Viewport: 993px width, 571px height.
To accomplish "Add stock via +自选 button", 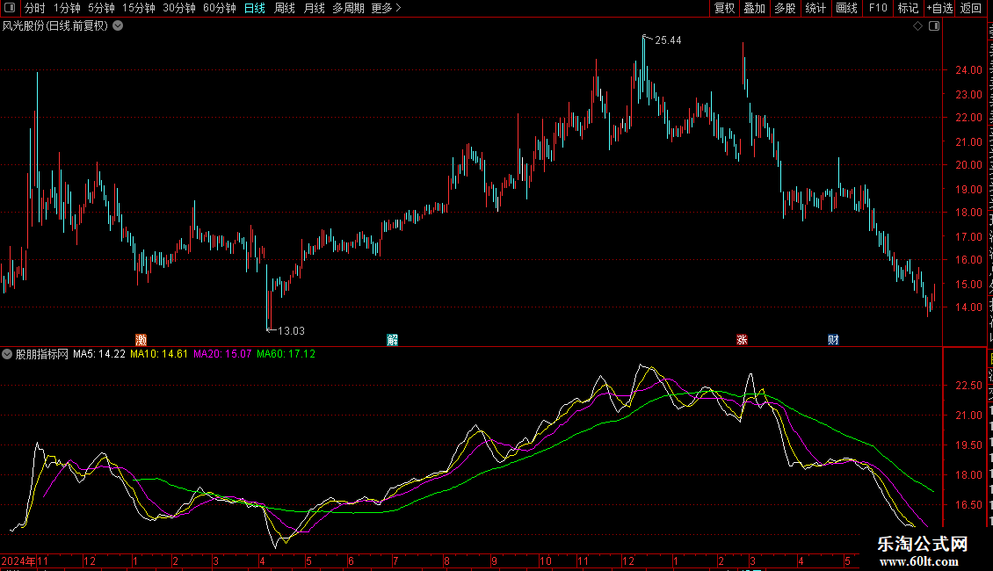I will point(939,8).
